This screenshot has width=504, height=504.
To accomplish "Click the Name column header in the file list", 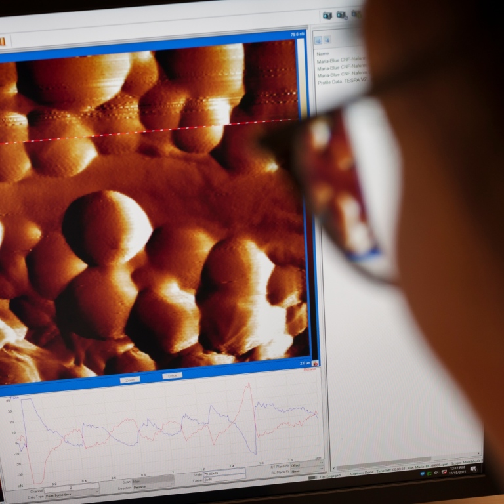I will point(323,54).
